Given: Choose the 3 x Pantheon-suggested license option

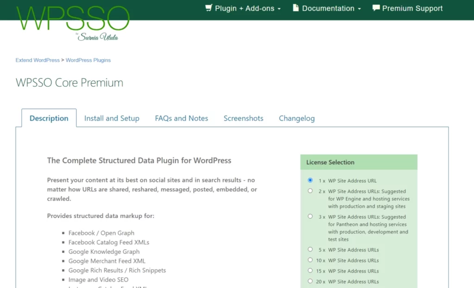Looking at the screenshot, I should (x=310, y=216).
